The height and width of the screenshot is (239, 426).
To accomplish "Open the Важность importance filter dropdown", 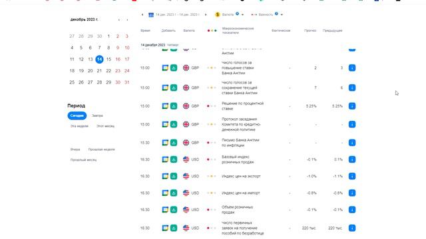I will pos(267,15).
